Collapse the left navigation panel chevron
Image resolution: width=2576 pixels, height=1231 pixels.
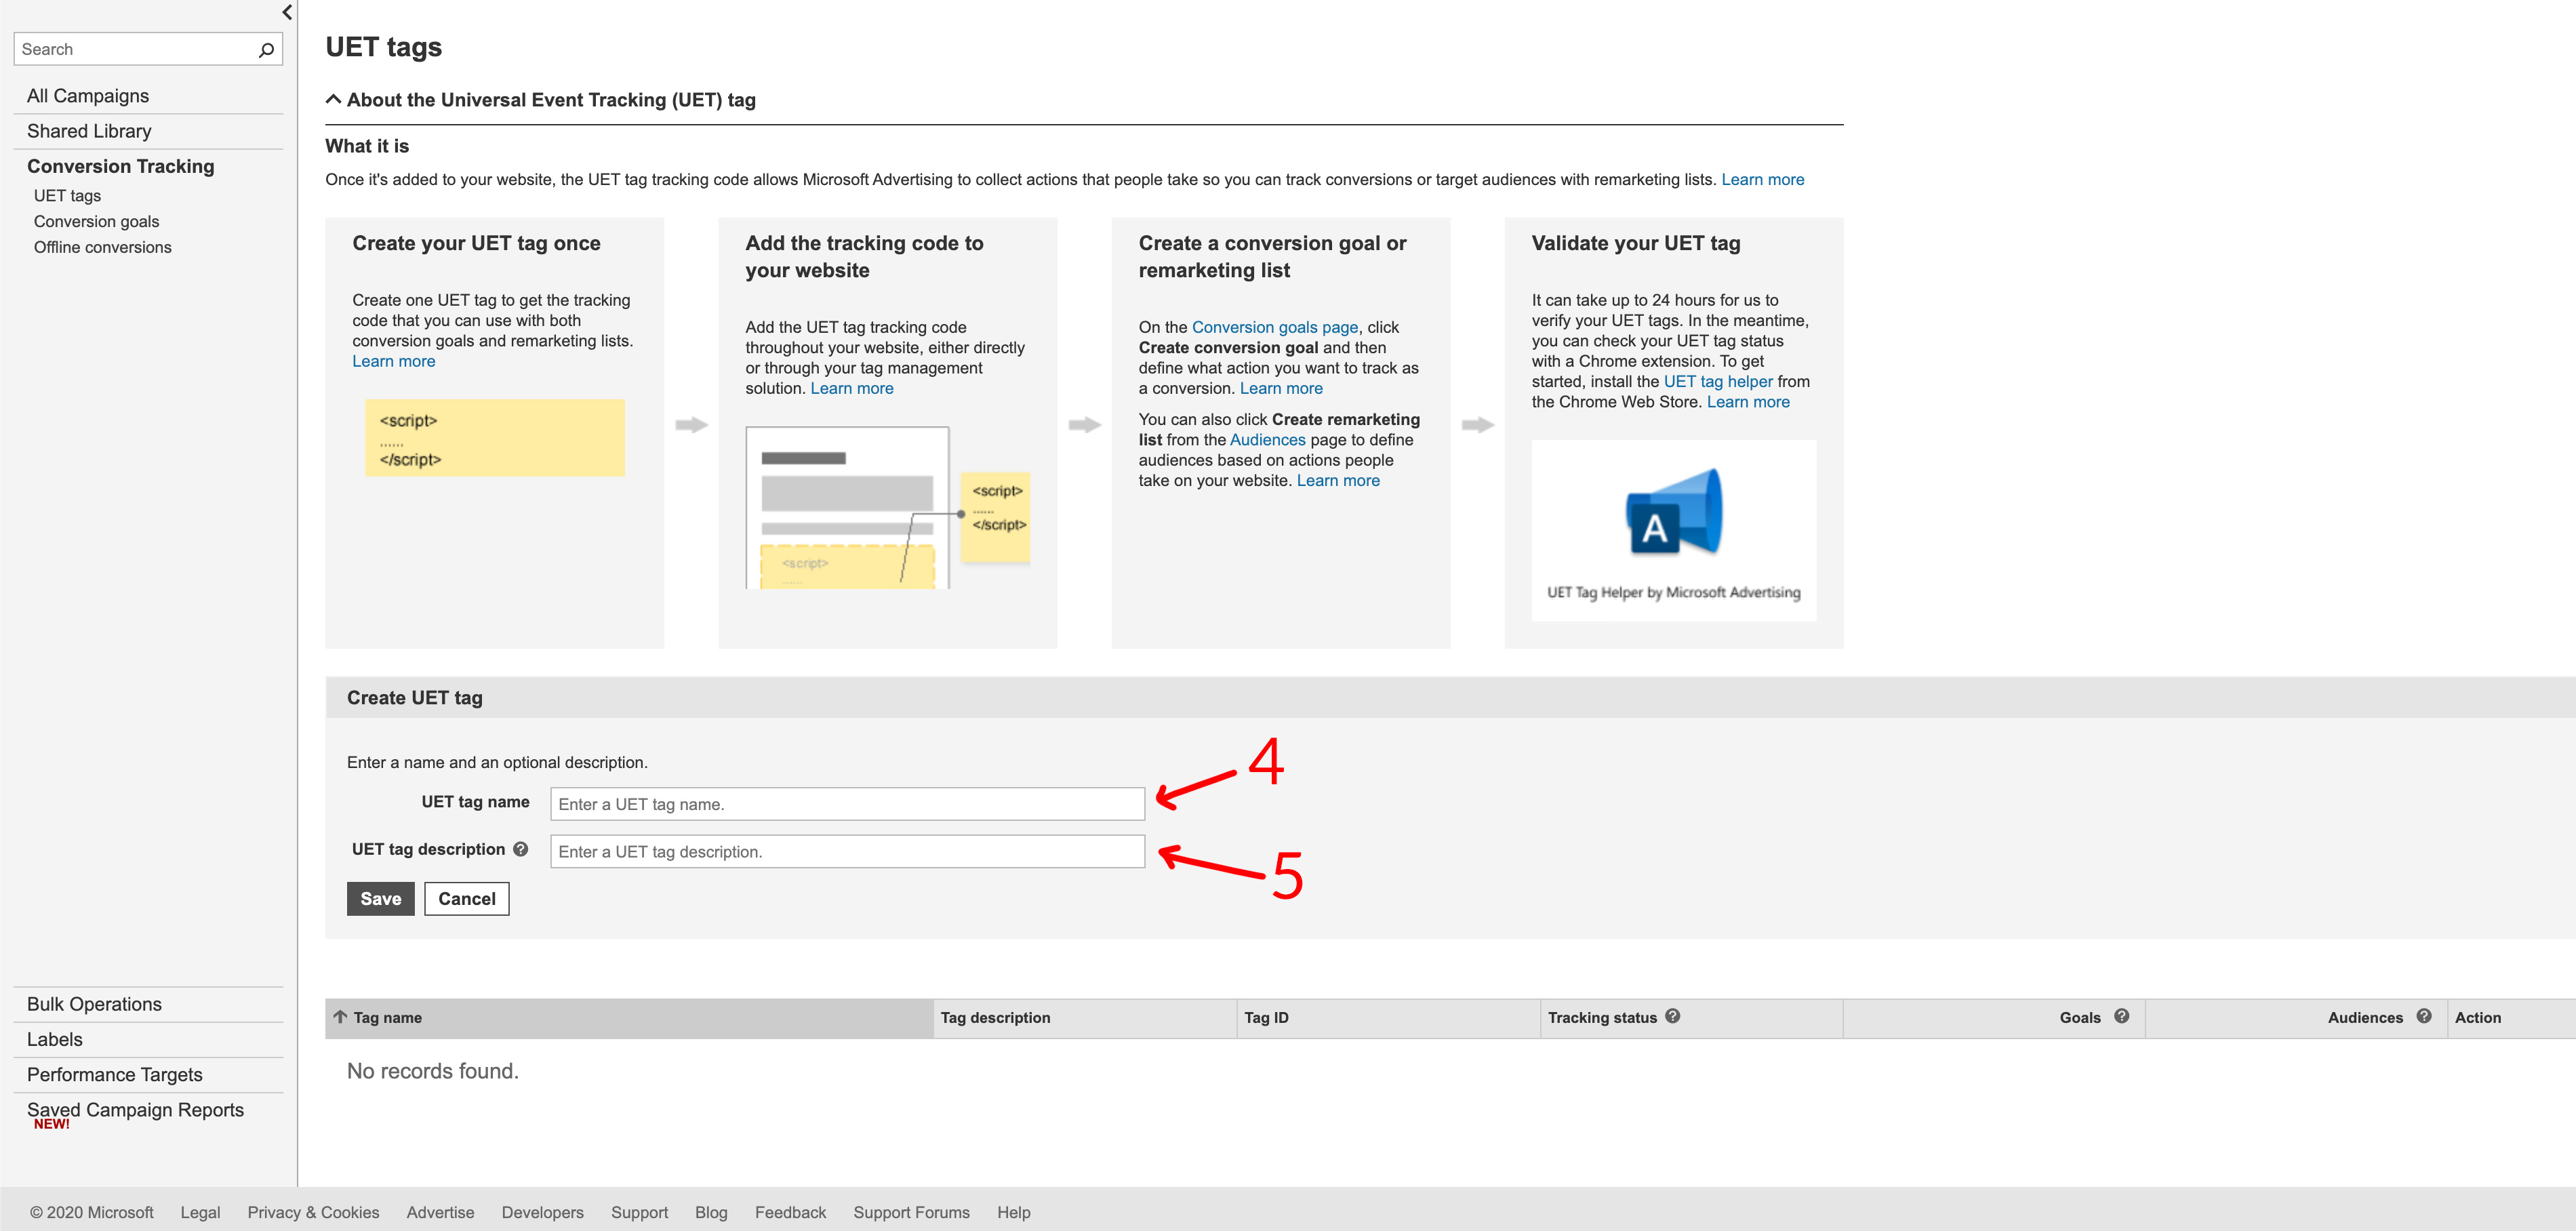[287, 12]
